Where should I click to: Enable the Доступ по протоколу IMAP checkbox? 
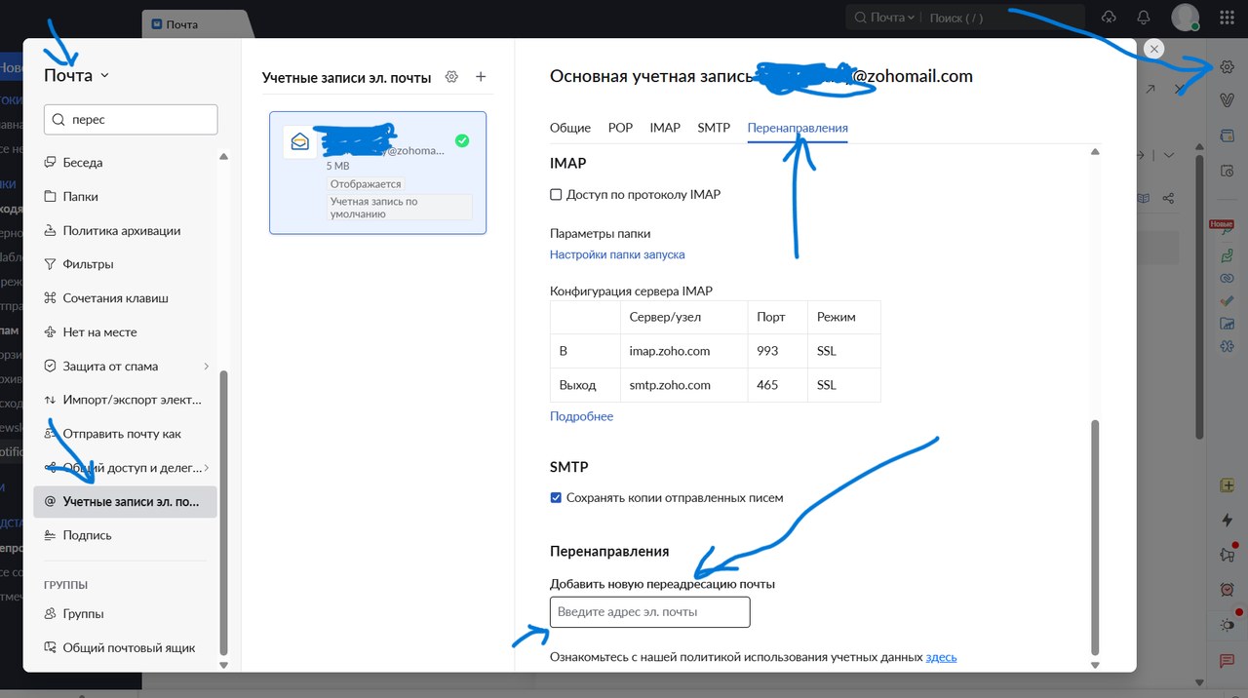click(x=556, y=194)
